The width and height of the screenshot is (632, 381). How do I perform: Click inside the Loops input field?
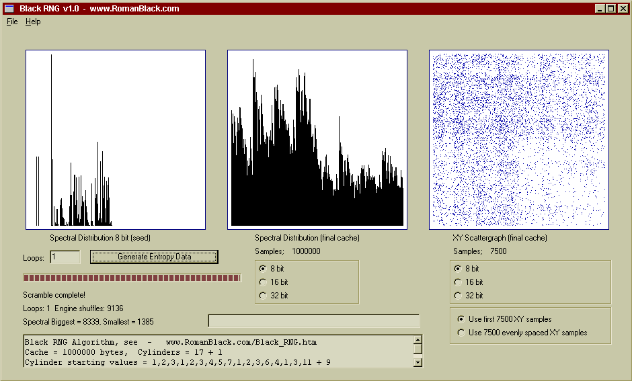[65, 257]
